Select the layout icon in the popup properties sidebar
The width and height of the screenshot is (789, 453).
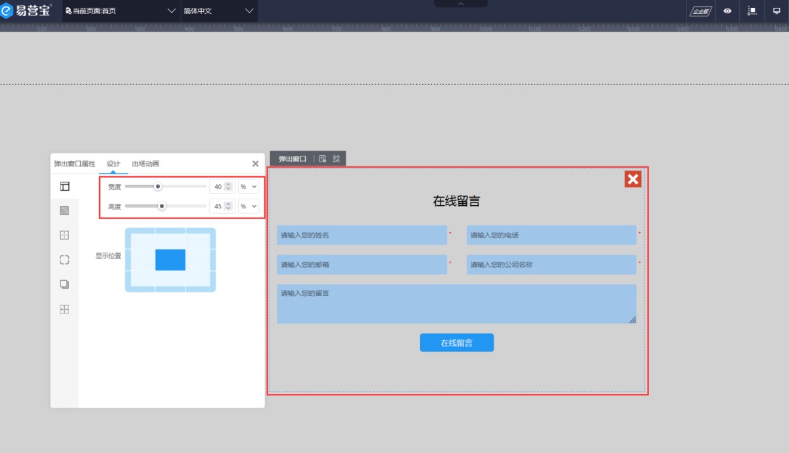(x=64, y=187)
